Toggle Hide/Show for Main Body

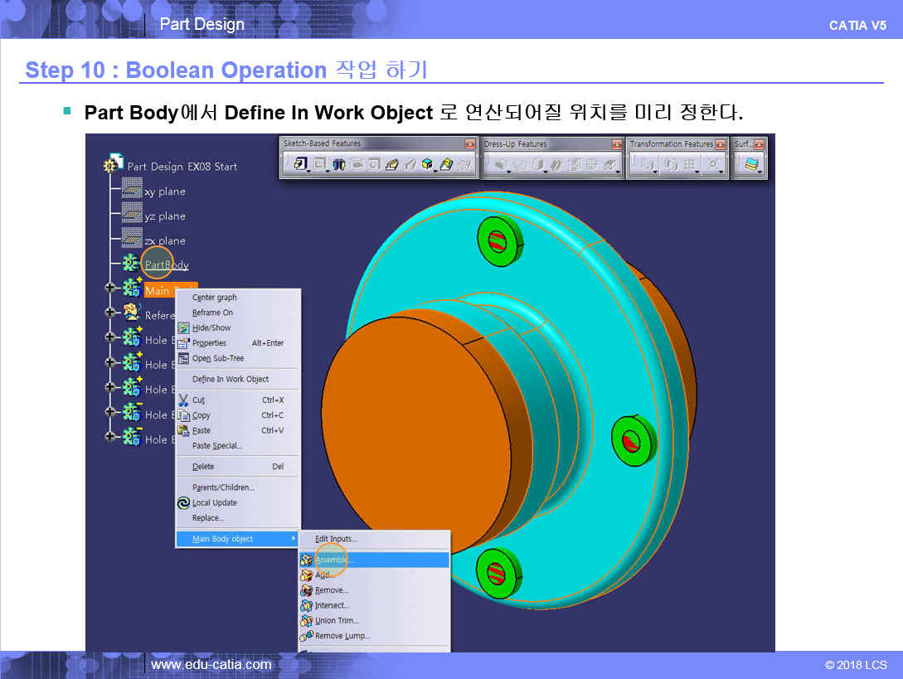pyautogui.click(x=211, y=327)
